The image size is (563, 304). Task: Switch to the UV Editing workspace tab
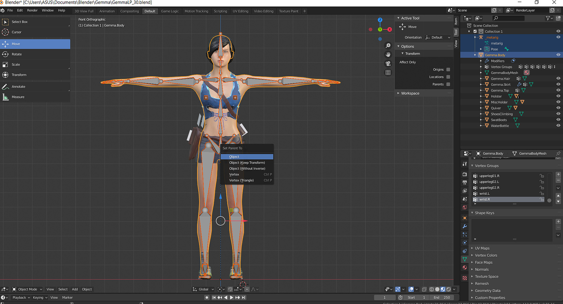[x=240, y=11]
